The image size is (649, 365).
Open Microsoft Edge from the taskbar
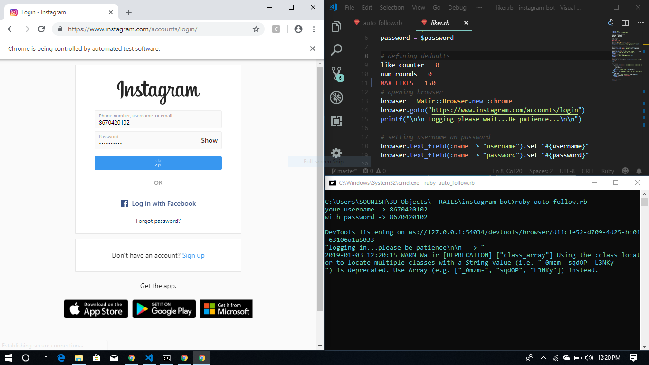tap(61, 358)
